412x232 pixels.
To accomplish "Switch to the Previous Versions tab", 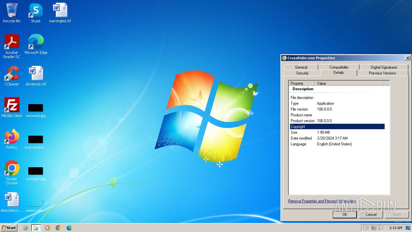I will [382, 73].
